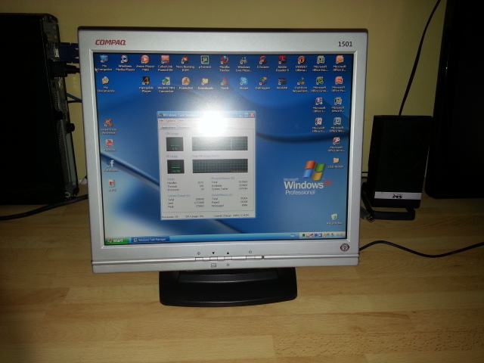Select the Windows Task Manager taskbar button
484x363 pixels.
tap(150, 240)
